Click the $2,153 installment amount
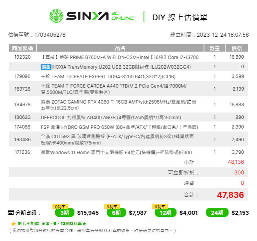257x241 pixels. coord(240,213)
